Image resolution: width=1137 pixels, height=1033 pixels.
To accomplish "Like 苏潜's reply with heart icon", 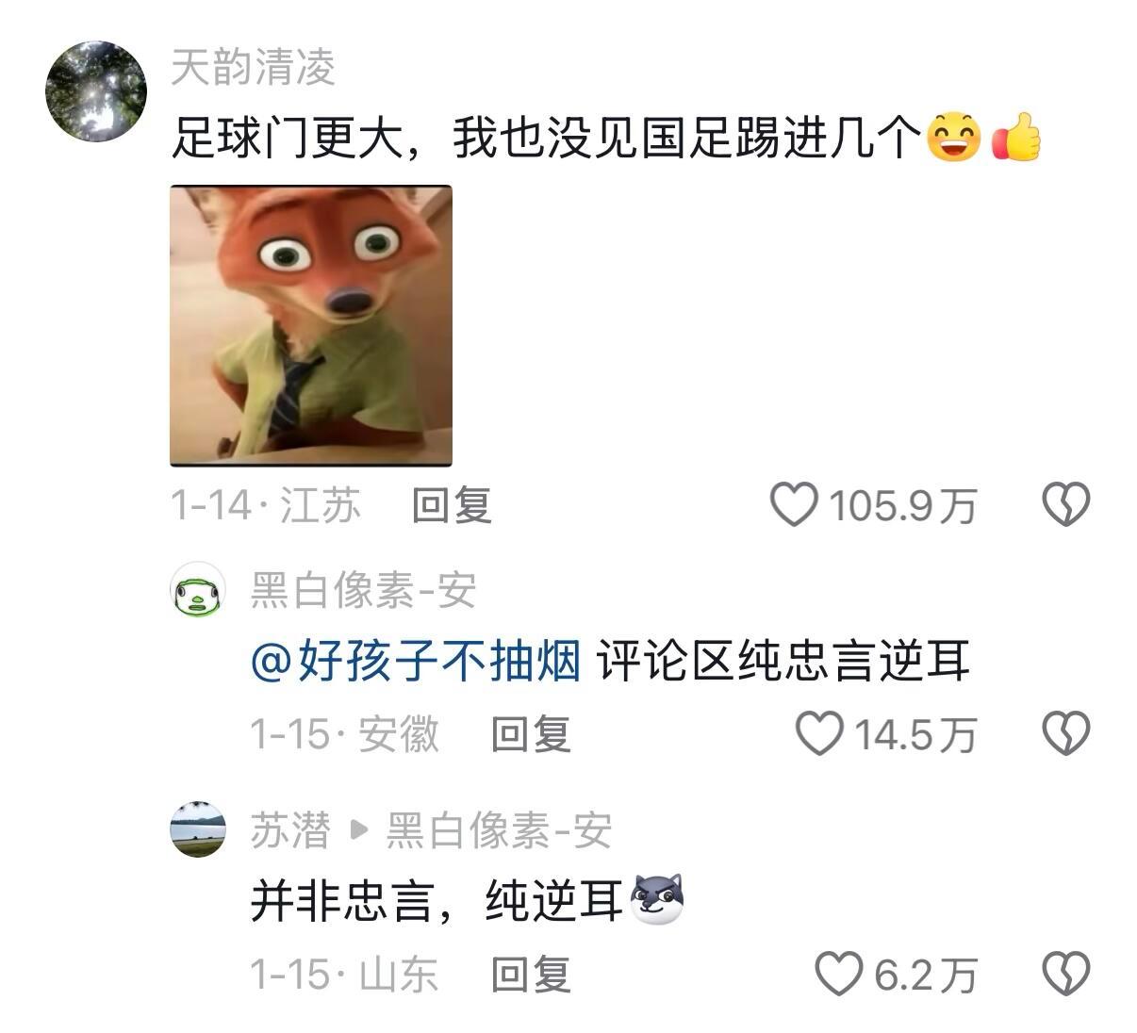I will coord(838,974).
